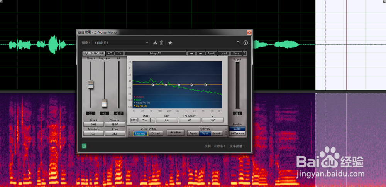Screen dimensions: 386x187
Task: Click the file name 未命名 1 text
Action: pos(219,146)
